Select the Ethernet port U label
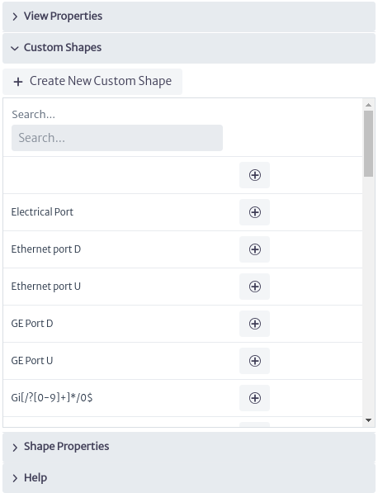This screenshot has width=378, height=493. (46, 287)
